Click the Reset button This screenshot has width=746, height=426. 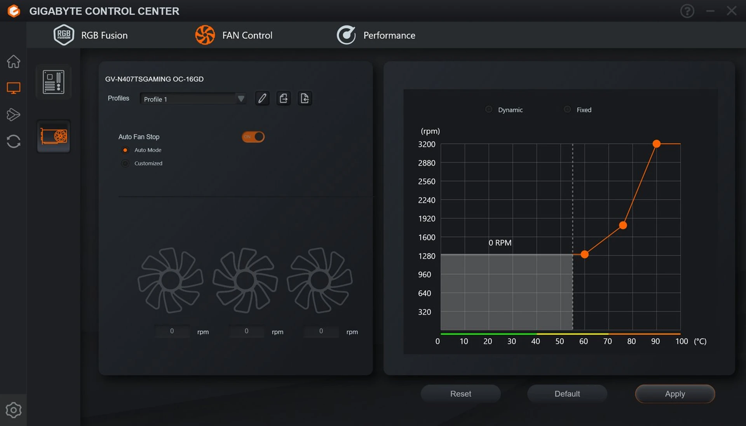(460, 394)
